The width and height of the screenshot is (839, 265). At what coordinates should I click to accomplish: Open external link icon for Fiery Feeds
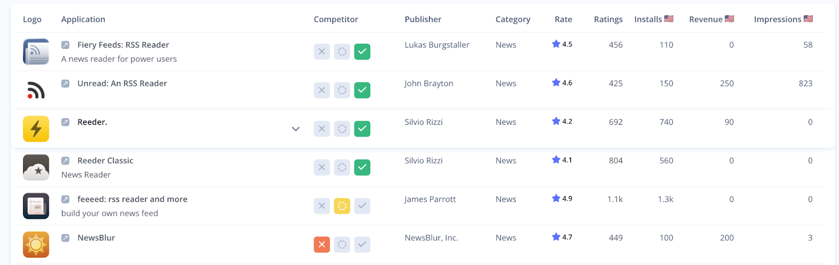[x=66, y=45]
